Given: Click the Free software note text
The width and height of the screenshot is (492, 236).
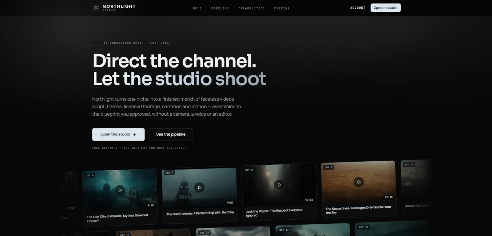Looking at the screenshot, I should coord(139,148).
